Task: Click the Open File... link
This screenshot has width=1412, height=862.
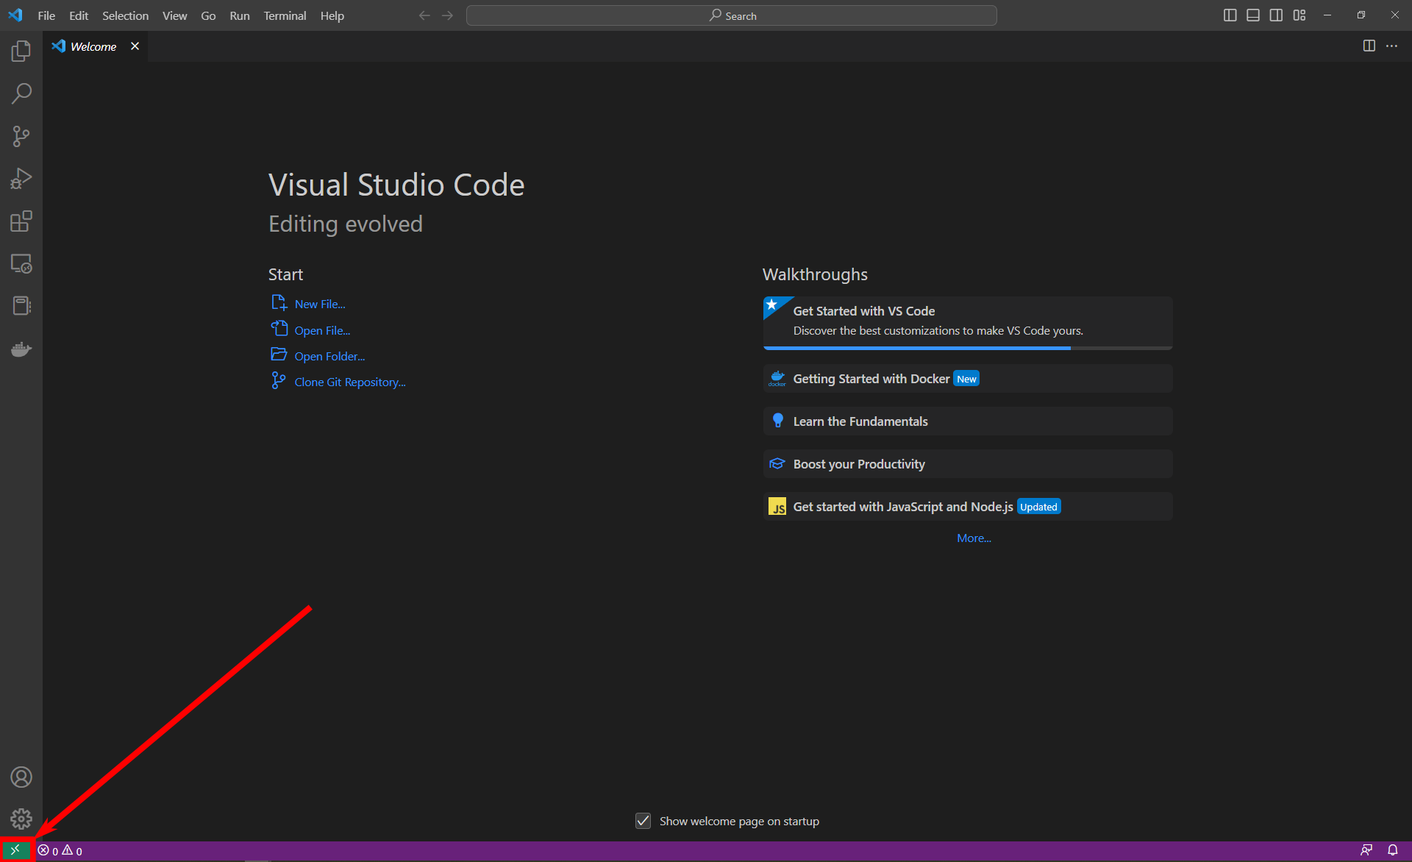Action: coord(322,330)
